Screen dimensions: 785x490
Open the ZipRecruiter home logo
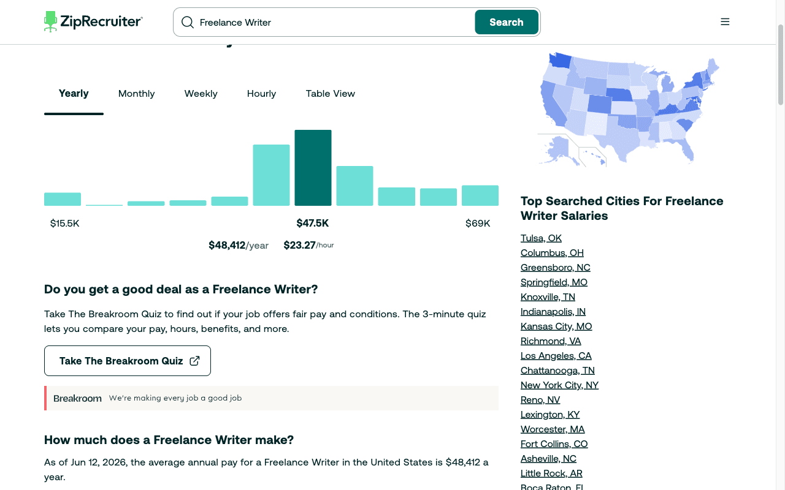[x=93, y=22]
